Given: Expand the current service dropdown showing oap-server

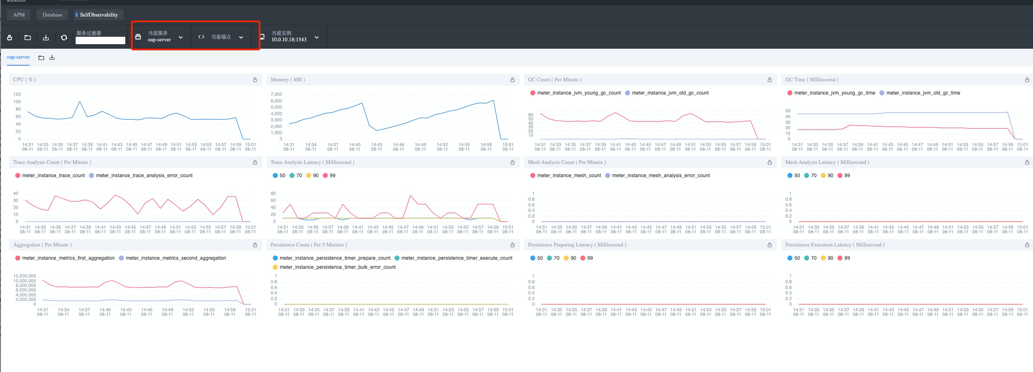Looking at the screenshot, I should click(x=162, y=37).
